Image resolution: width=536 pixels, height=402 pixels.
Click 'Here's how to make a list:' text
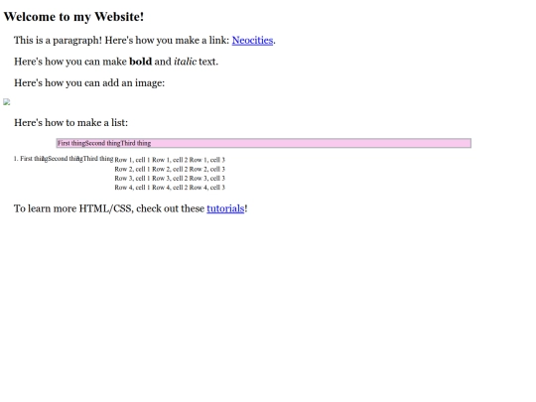click(70, 123)
